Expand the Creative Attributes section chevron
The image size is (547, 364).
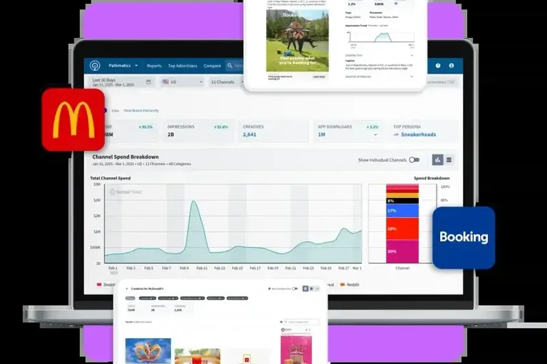coord(412,76)
